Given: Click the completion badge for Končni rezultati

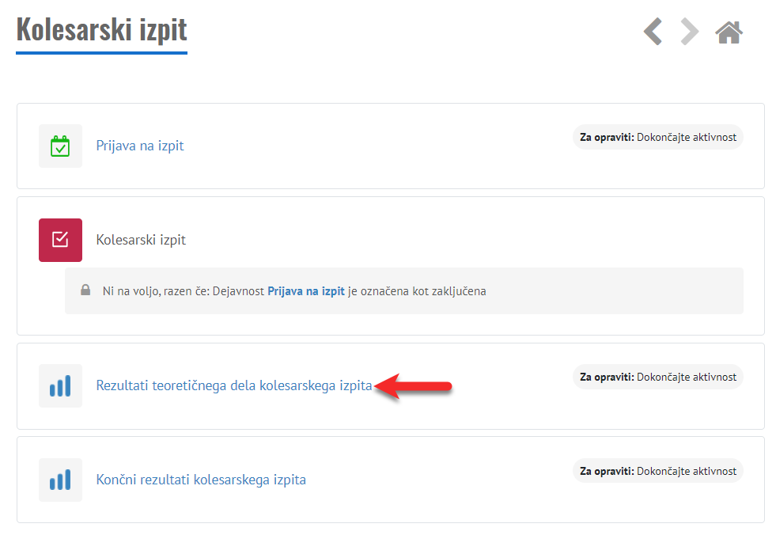Looking at the screenshot, I should coord(658,471).
